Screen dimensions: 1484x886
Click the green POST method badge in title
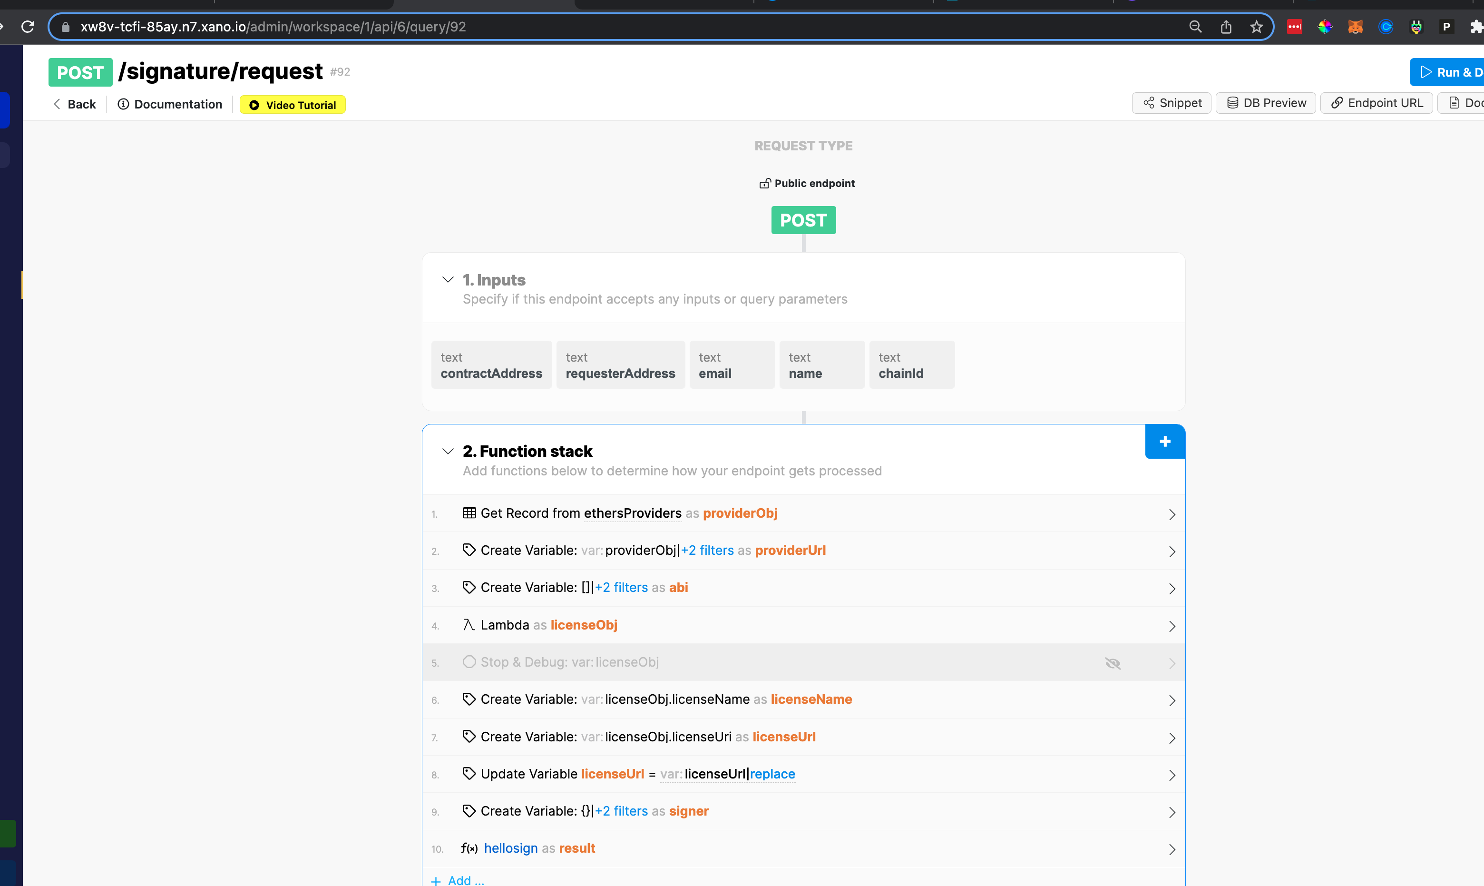tap(80, 72)
